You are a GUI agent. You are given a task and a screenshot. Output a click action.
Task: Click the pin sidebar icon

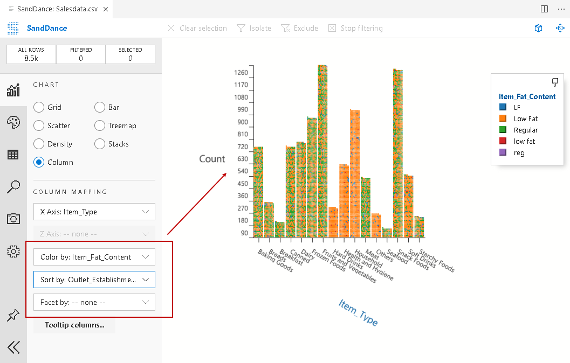point(13,315)
